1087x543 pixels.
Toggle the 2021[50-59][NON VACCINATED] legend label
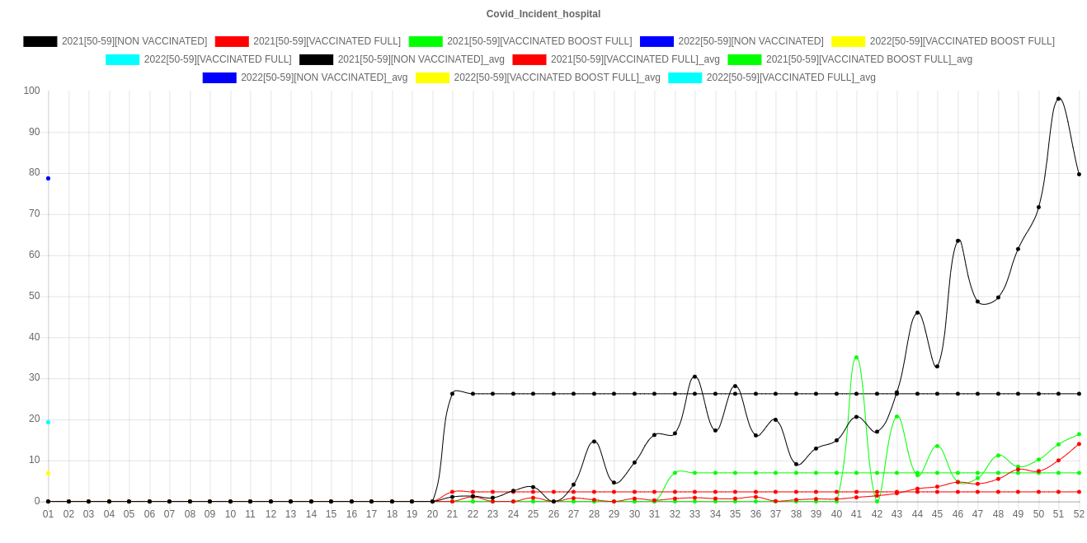point(134,41)
